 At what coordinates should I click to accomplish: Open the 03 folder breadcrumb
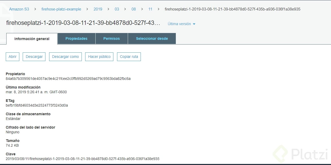tap(117, 9)
